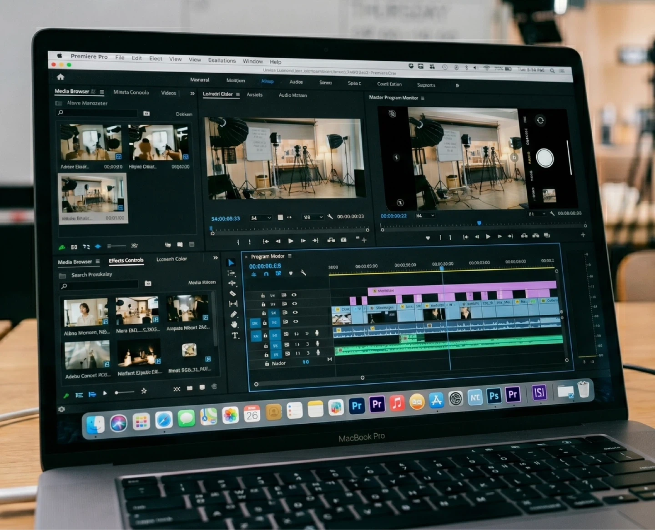This screenshot has height=530, width=655.
Task: Click the search field in upper Media Browser
Action: pyautogui.click(x=96, y=113)
